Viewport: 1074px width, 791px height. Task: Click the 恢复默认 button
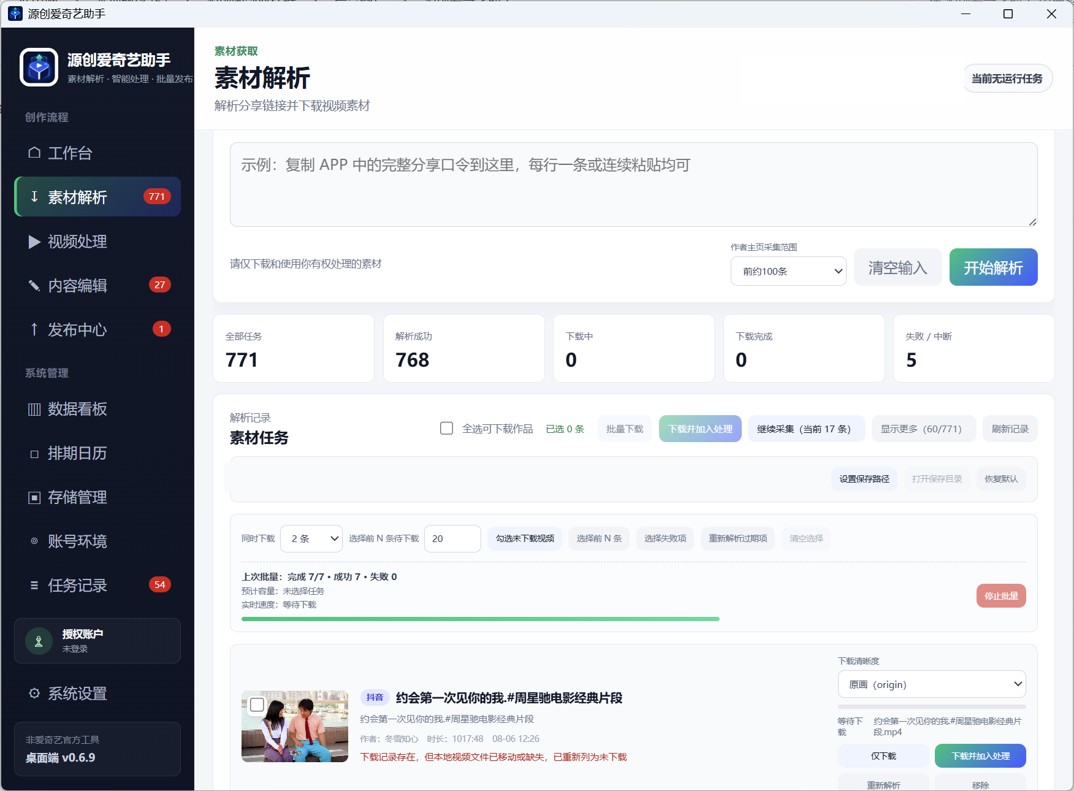pyautogui.click(x=1001, y=479)
